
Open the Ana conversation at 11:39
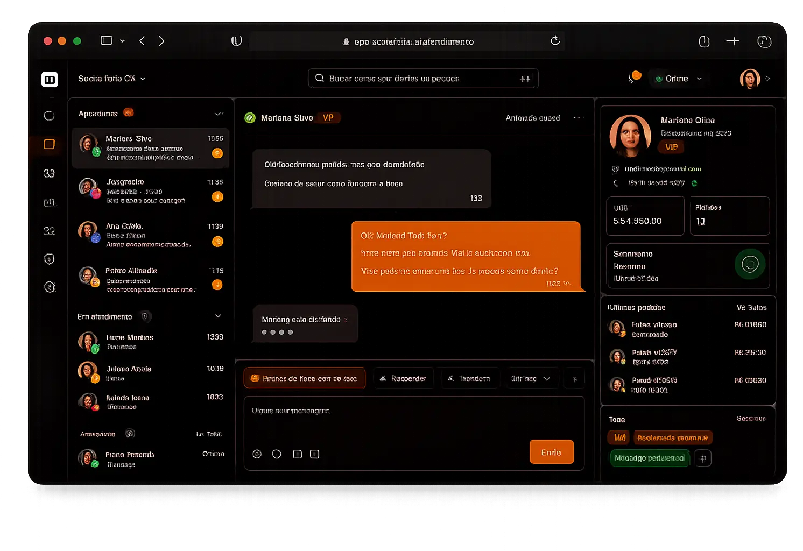tap(151, 235)
